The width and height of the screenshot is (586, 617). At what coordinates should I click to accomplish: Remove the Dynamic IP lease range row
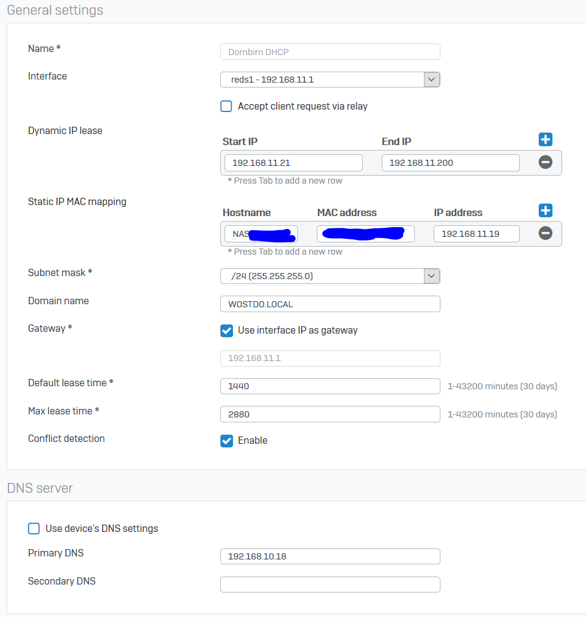pyautogui.click(x=545, y=162)
